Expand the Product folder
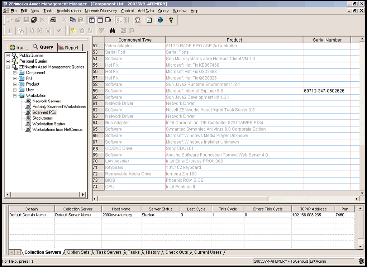 15,84
